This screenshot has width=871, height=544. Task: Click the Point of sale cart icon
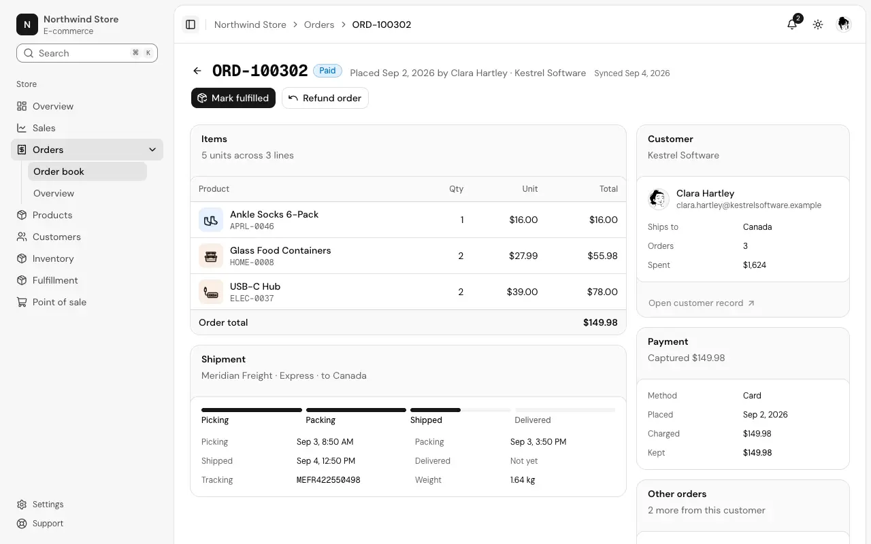(22, 302)
